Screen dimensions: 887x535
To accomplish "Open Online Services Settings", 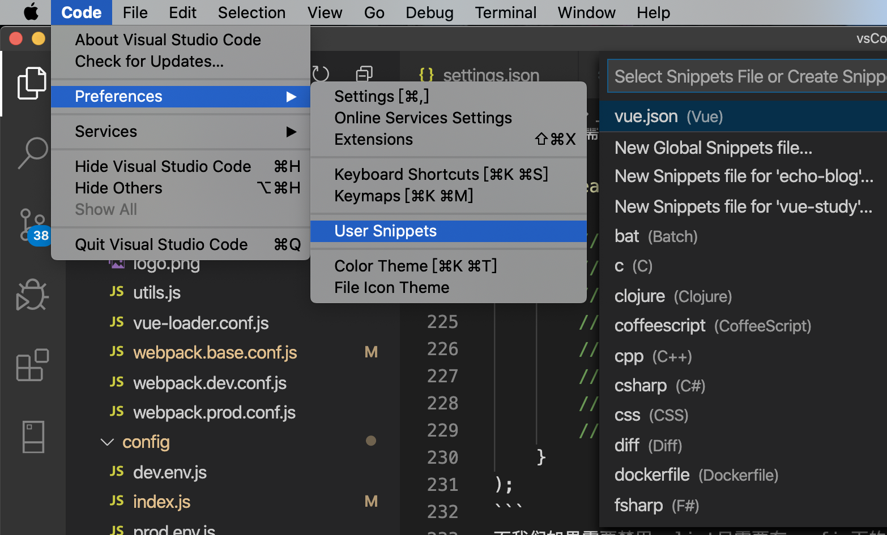I will click(x=449, y=118).
